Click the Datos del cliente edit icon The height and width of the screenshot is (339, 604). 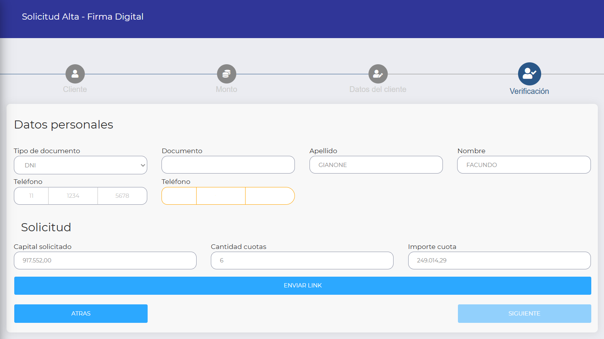pyautogui.click(x=378, y=74)
